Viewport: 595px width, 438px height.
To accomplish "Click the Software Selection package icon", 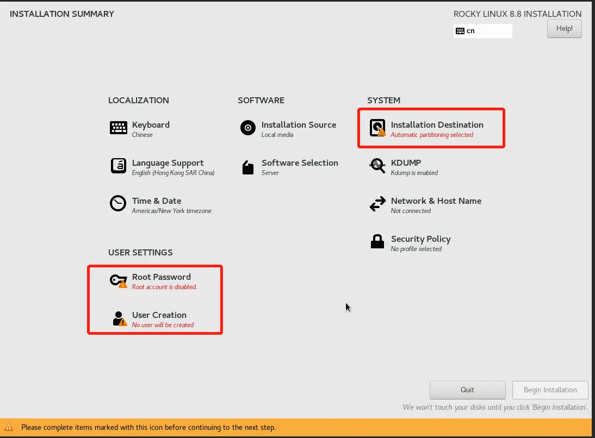I will click(x=248, y=167).
